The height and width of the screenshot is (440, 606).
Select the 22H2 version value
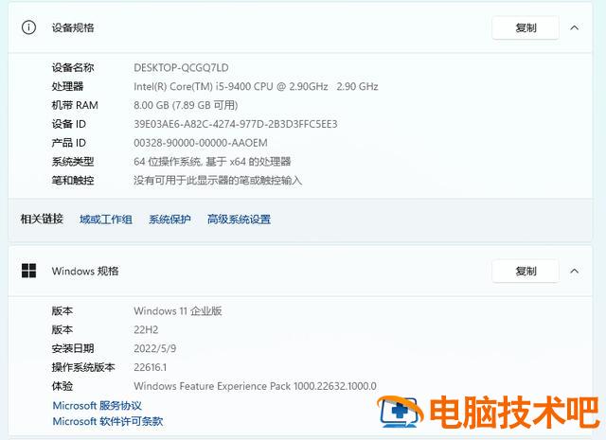click(x=146, y=330)
